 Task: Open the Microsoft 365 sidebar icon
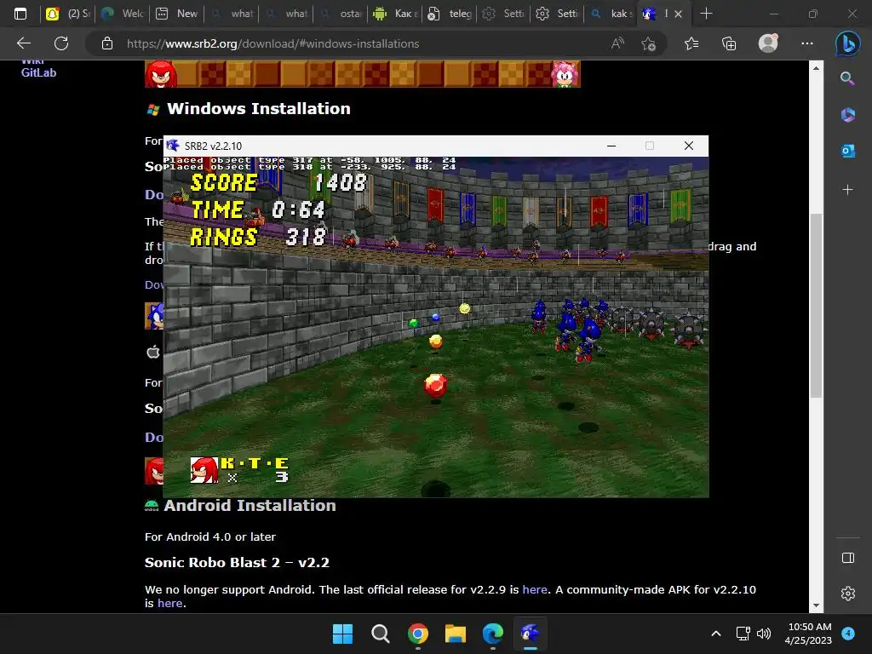point(847,115)
